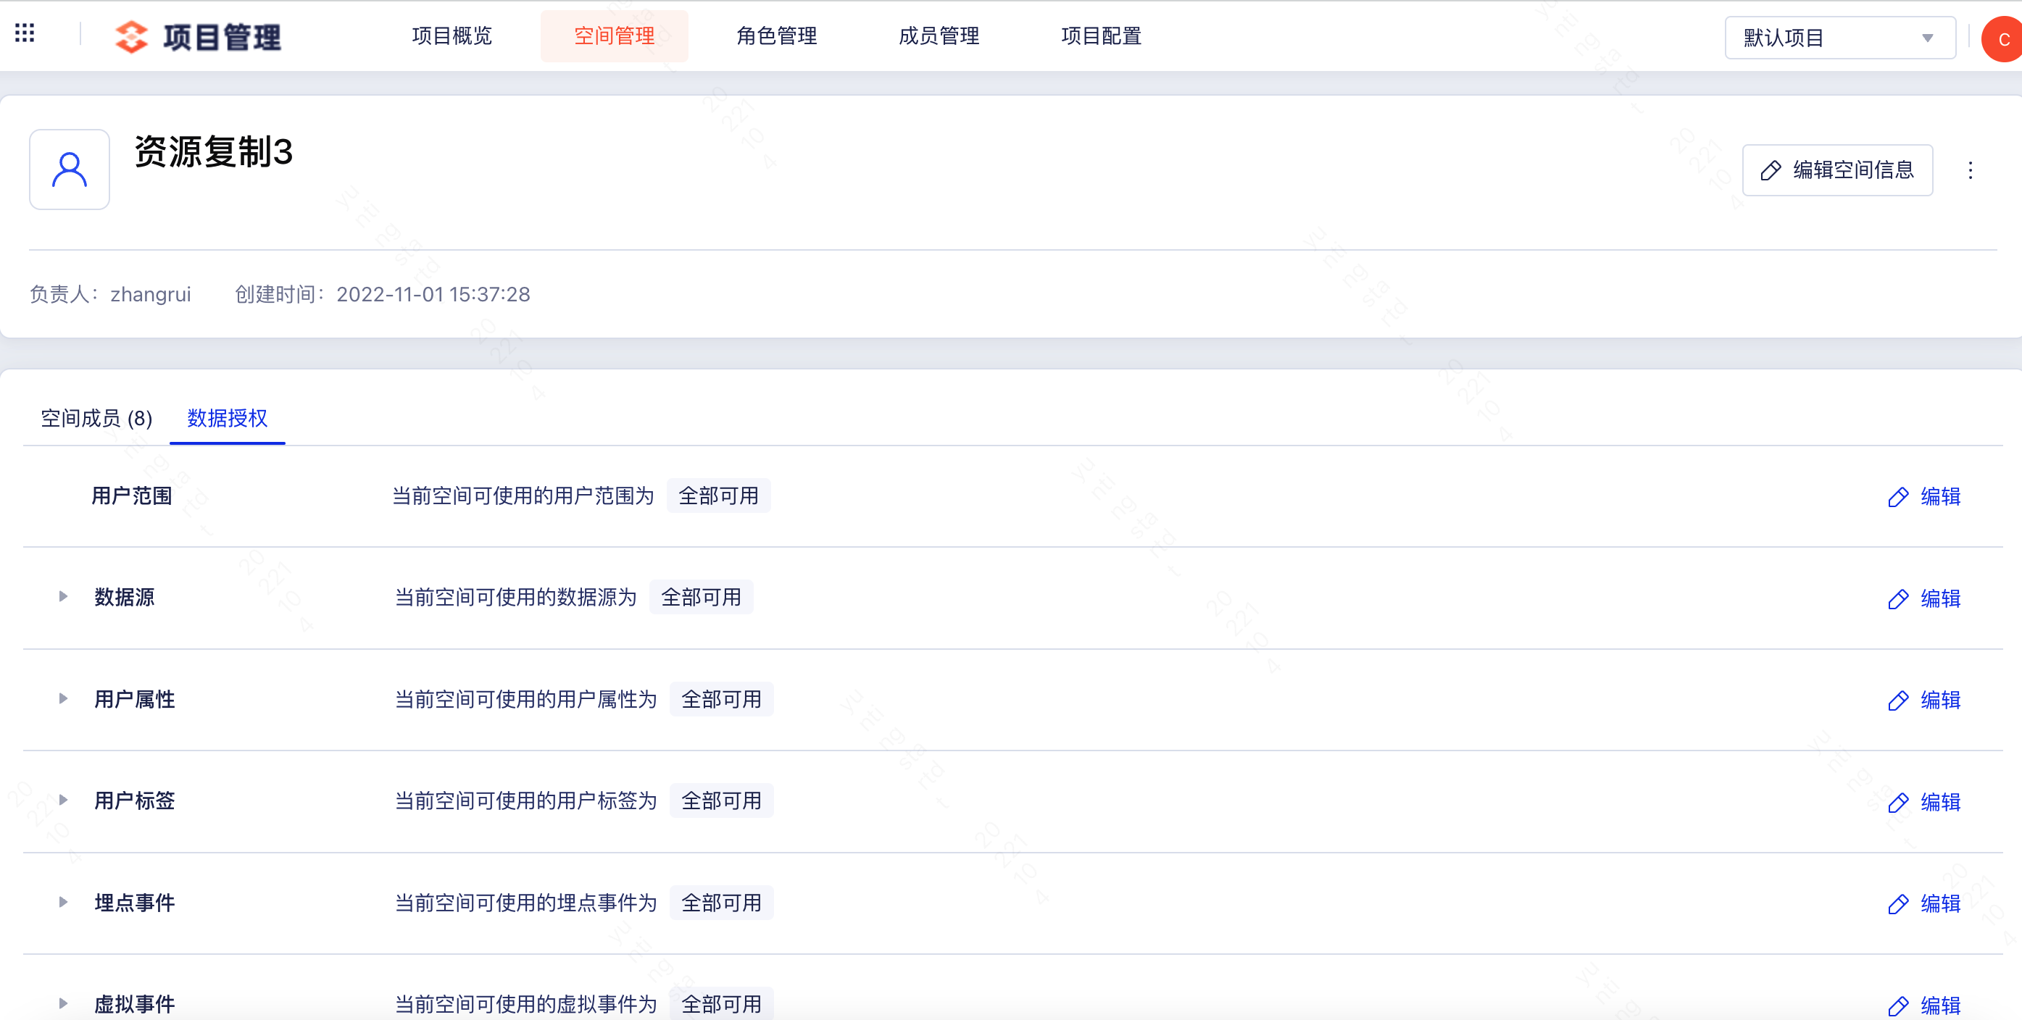Click 全部可用 tag in 用户标签 row
The image size is (2022, 1020).
pos(721,800)
